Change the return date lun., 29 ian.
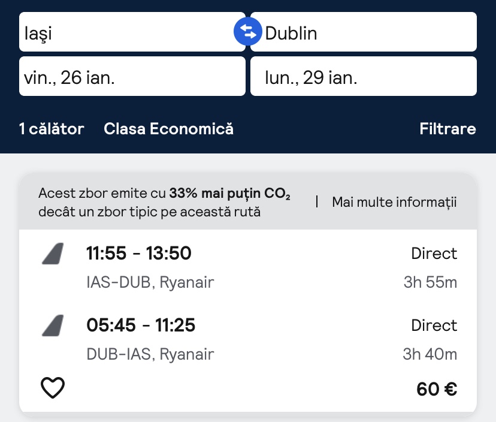This screenshot has height=422, width=496. tap(363, 77)
